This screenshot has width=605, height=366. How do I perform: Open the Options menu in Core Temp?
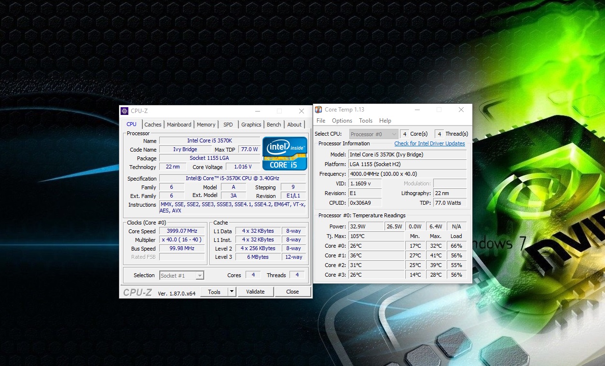click(x=342, y=121)
